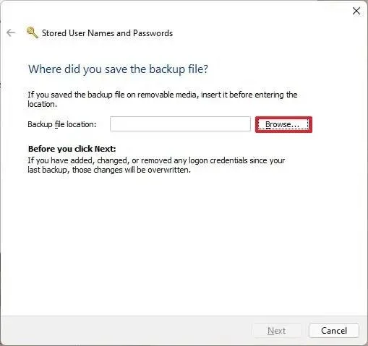Click the gray footer bar beside Next
Screen dimensions: 368x346
[125, 331]
